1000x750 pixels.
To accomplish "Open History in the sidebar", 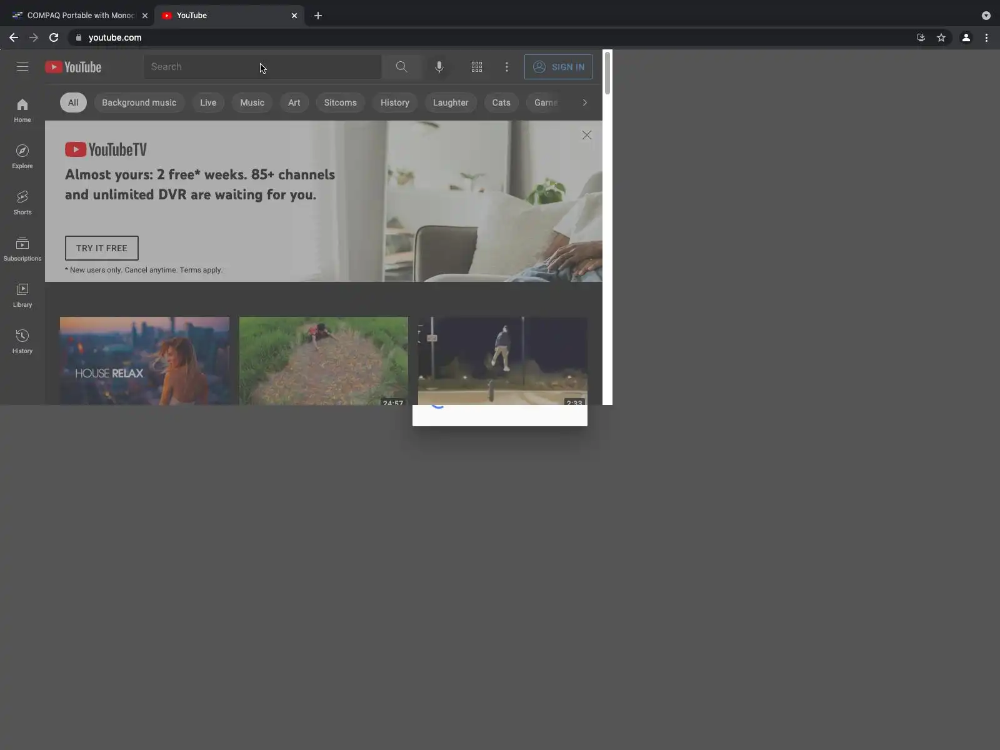I will 22,342.
